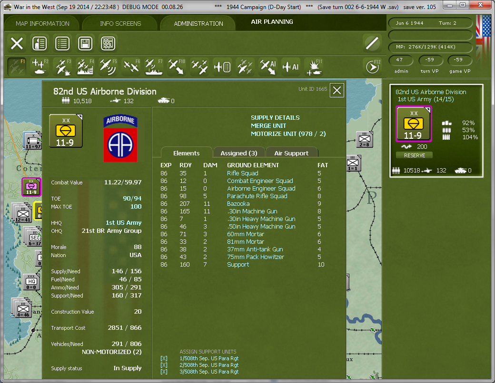Select the F11 explosion over tank icon
Viewport: 495px width, 383px height.
314,67
